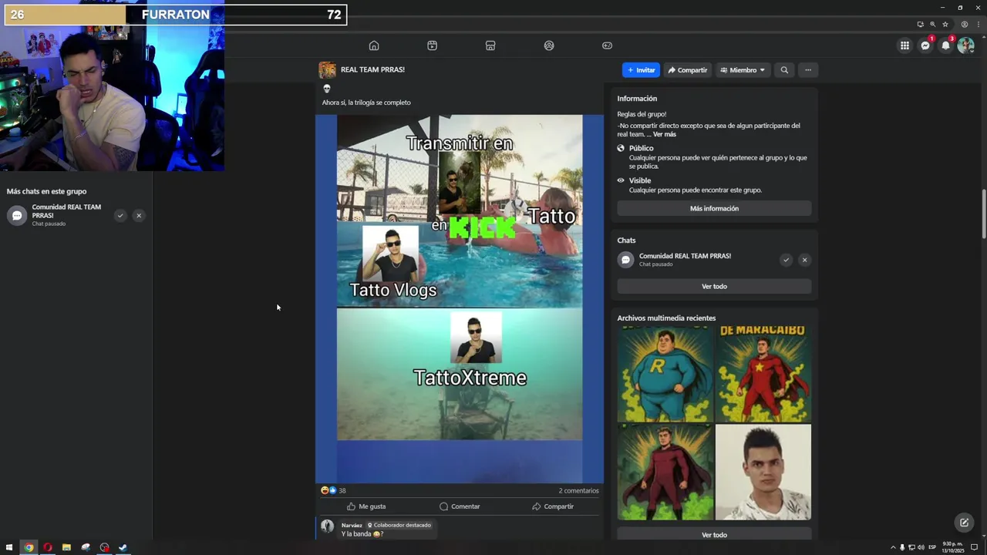The image size is (987, 555).
Task: Expand group rules with Ver más
Action: (664, 134)
